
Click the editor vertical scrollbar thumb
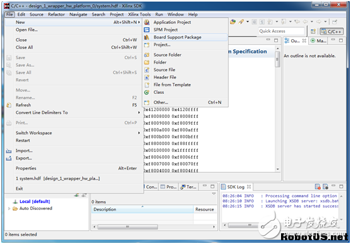277,59
